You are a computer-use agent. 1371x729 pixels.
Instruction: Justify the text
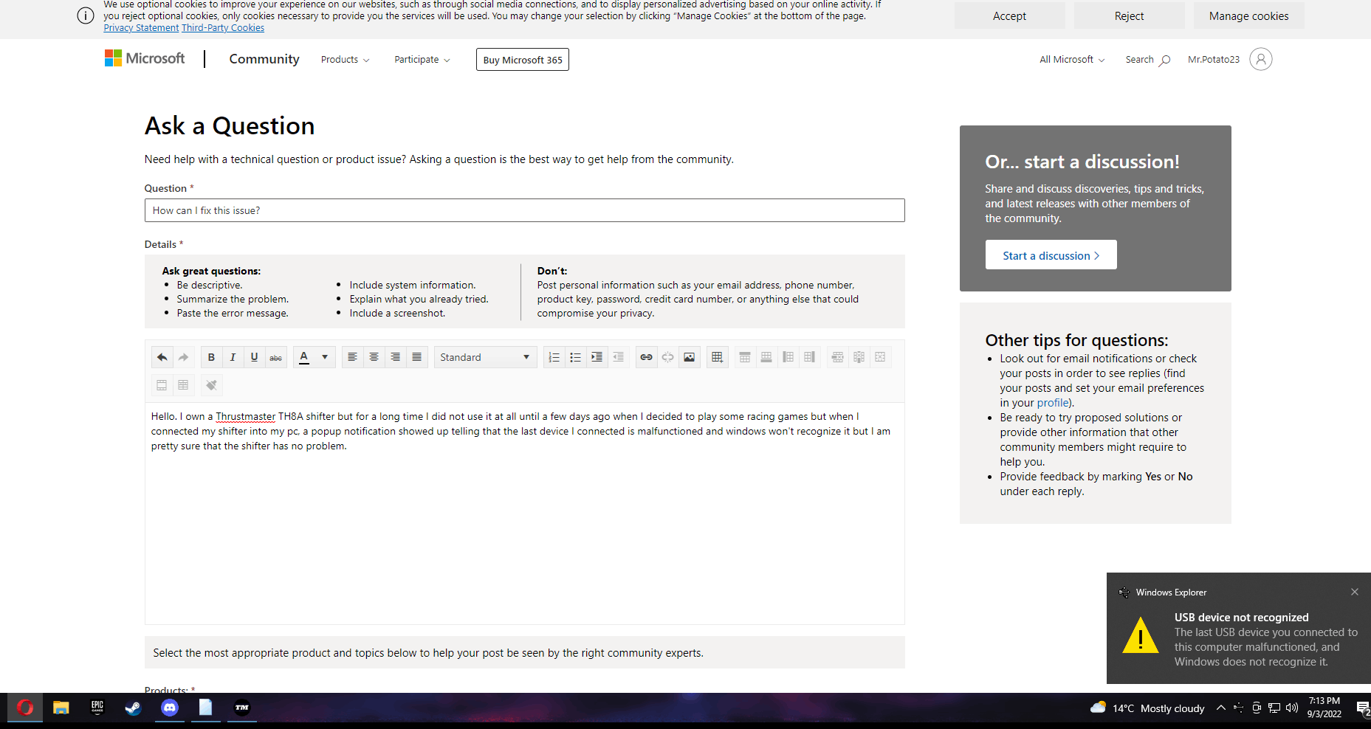tap(417, 357)
